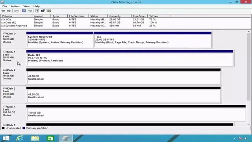The width and height of the screenshot is (252, 142).
Task: Select the (C:) drive icon in volume list
Action: (3, 19)
